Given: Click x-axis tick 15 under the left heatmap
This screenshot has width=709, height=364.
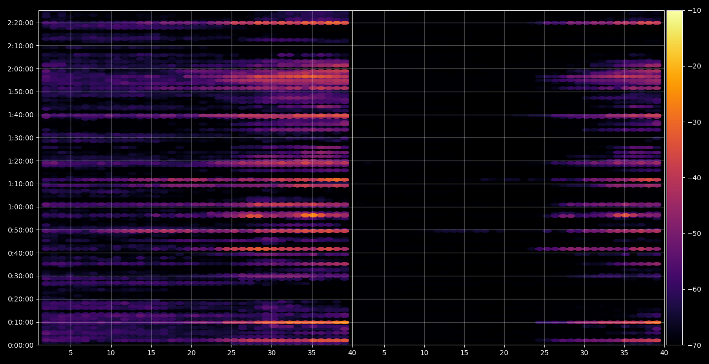Looking at the screenshot, I should [151, 353].
